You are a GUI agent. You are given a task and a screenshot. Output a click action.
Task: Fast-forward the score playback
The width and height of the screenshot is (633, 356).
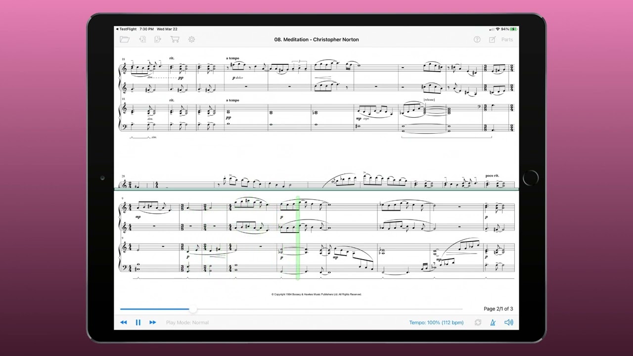[153, 322]
